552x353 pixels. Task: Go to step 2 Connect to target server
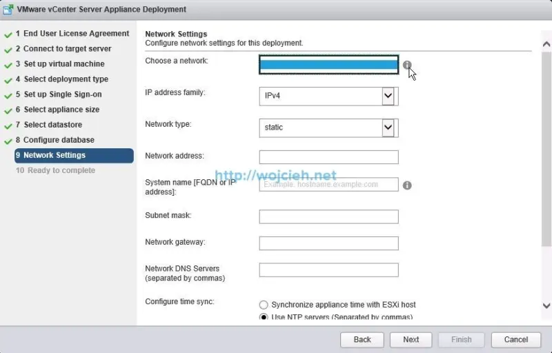point(63,48)
